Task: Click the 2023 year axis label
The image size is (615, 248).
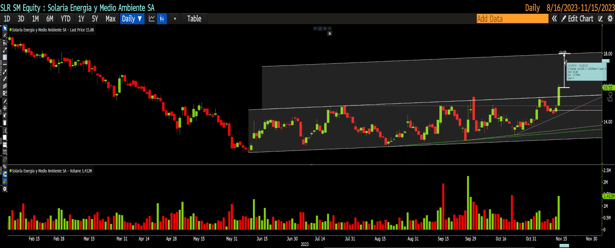Action: click(x=305, y=244)
